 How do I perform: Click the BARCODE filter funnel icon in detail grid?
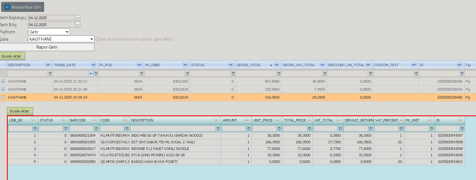tap(96, 129)
